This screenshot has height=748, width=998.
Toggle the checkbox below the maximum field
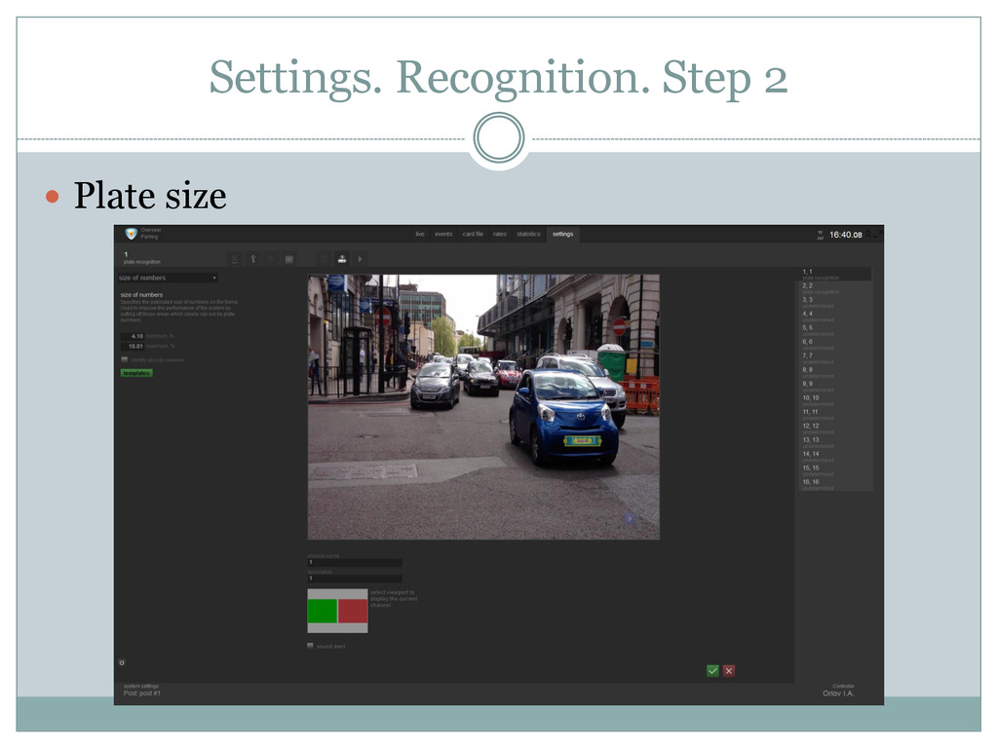[x=124, y=359]
